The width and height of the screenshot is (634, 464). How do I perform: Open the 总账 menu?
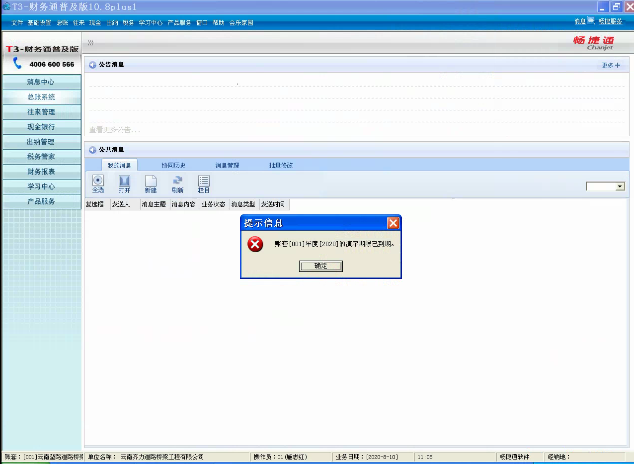(63, 23)
